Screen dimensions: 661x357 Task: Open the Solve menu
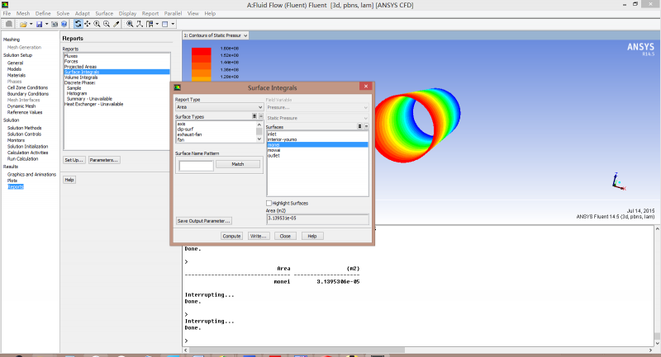[63, 13]
